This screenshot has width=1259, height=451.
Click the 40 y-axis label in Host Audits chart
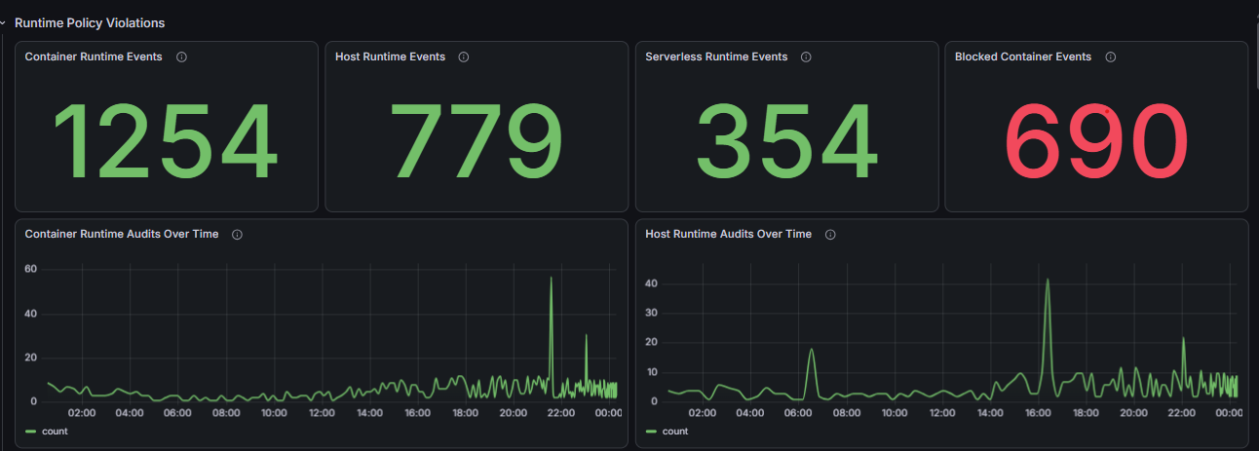tap(651, 283)
